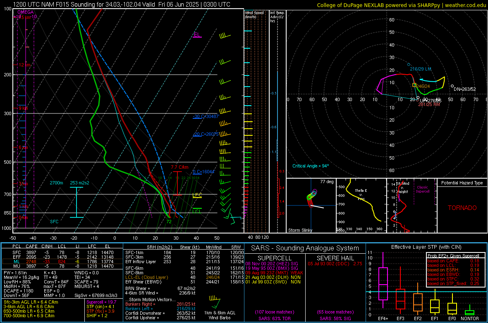488x323 pixels.
Task: Click the Classic Supercell label
Action: click(x=422, y=189)
